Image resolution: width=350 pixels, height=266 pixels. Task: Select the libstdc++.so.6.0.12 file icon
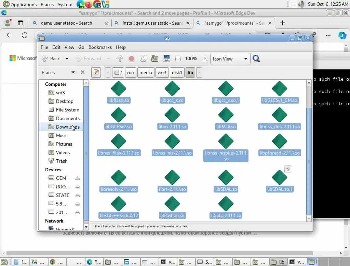coord(119,204)
